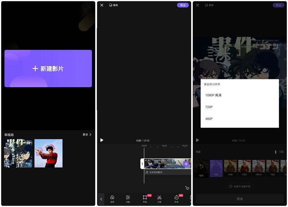
Task: Choose the 720P resolution option
Action: (x=209, y=107)
